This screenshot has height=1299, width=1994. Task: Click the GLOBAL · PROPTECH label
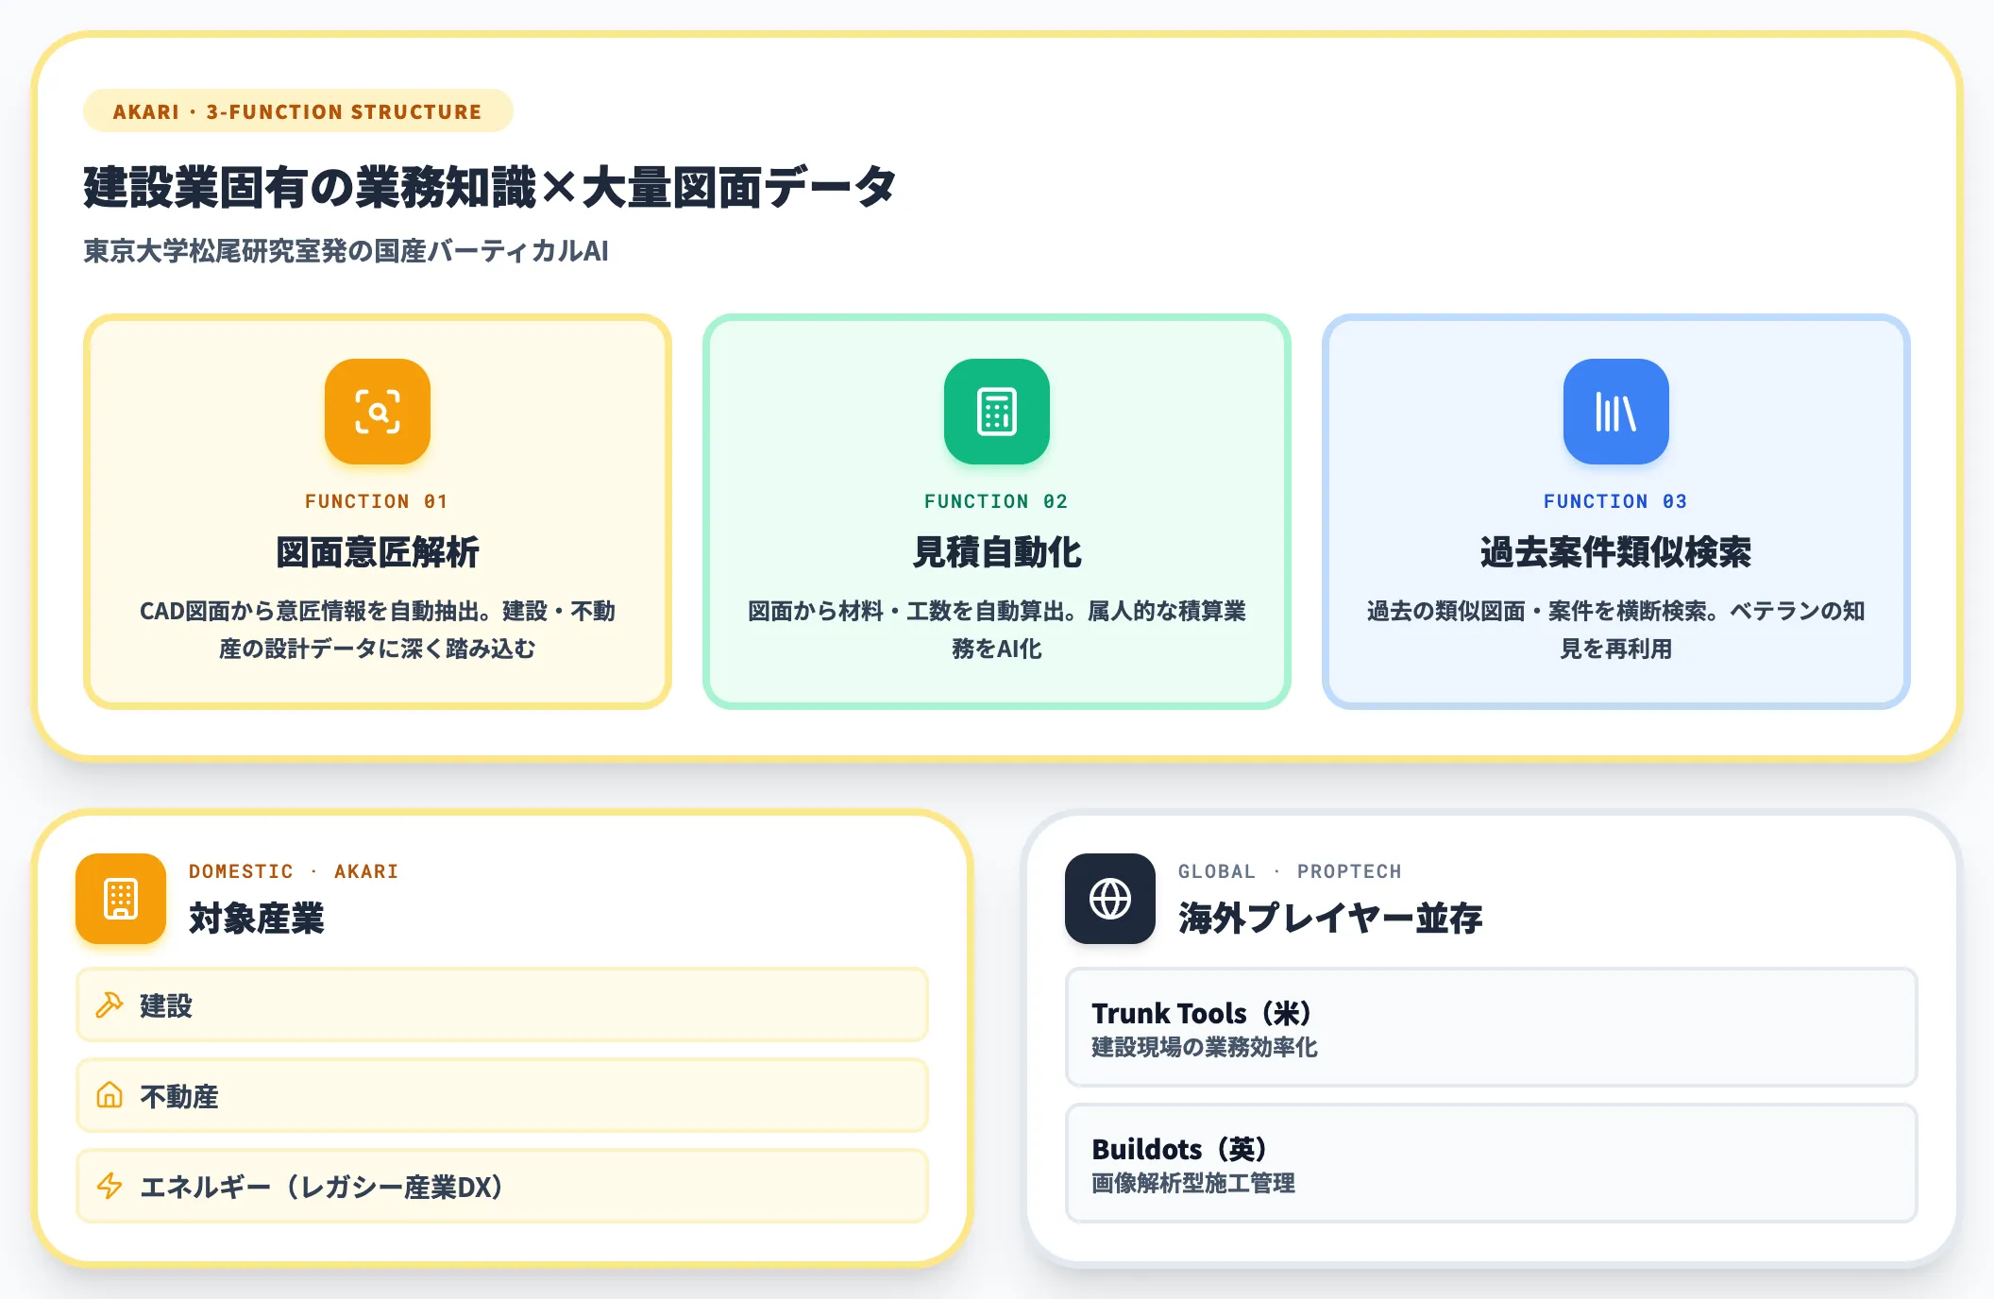point(1290,871)
